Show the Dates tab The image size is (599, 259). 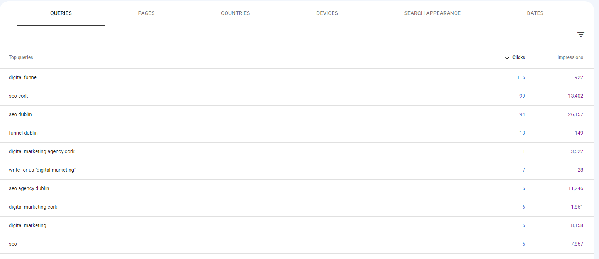(x=535, y=13)
